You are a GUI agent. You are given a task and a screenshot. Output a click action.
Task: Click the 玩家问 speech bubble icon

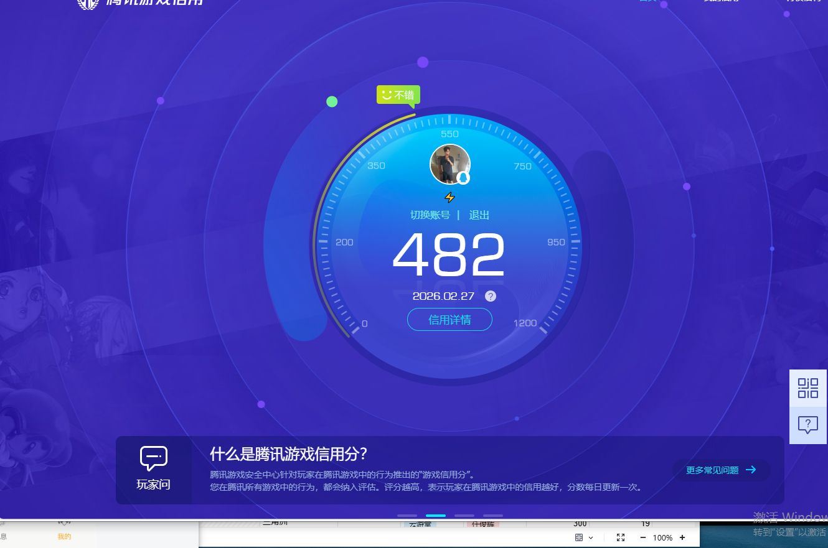click(x=153, y=459)
